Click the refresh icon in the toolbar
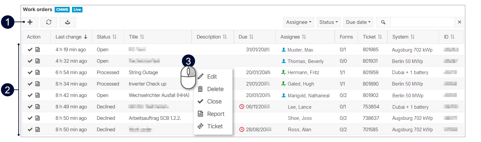481x142 pixels. 49,22
